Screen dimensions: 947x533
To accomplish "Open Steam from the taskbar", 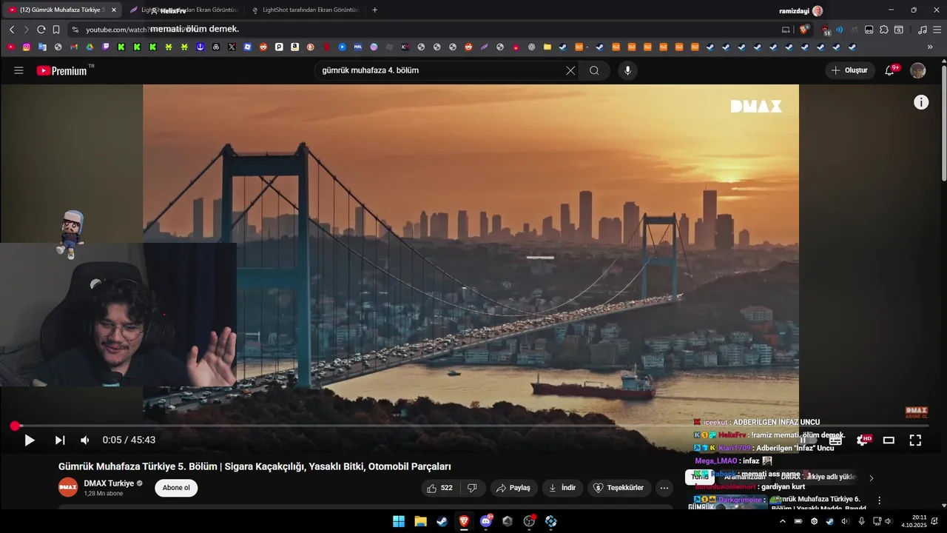I will coord(442,521).
